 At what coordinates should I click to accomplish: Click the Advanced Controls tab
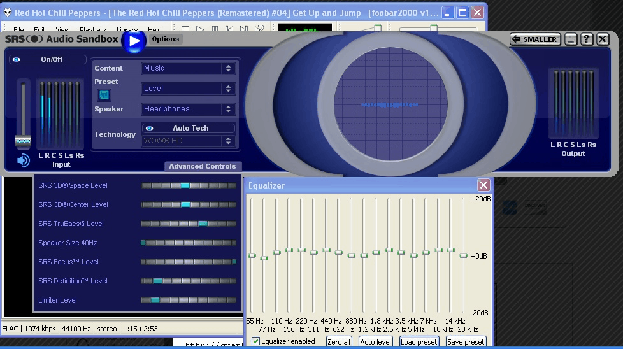tap(202, 166)
